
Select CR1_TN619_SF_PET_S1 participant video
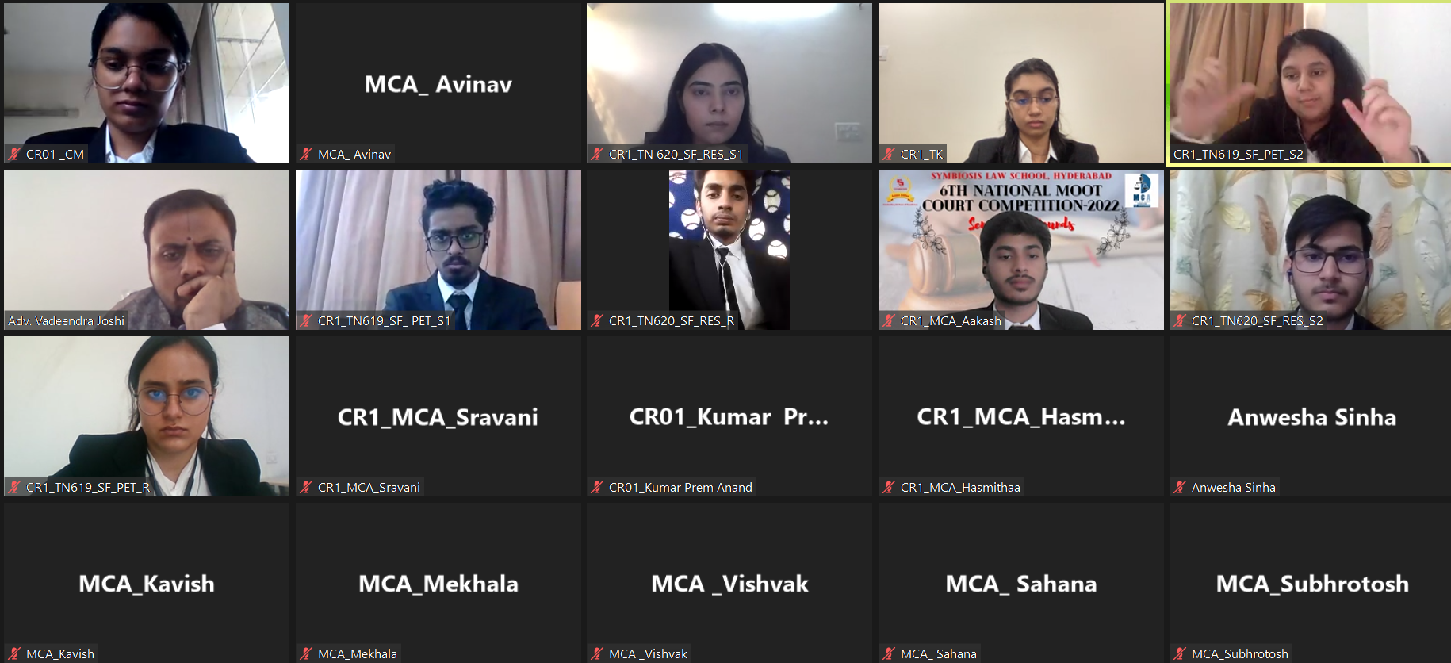coord(438,250)
